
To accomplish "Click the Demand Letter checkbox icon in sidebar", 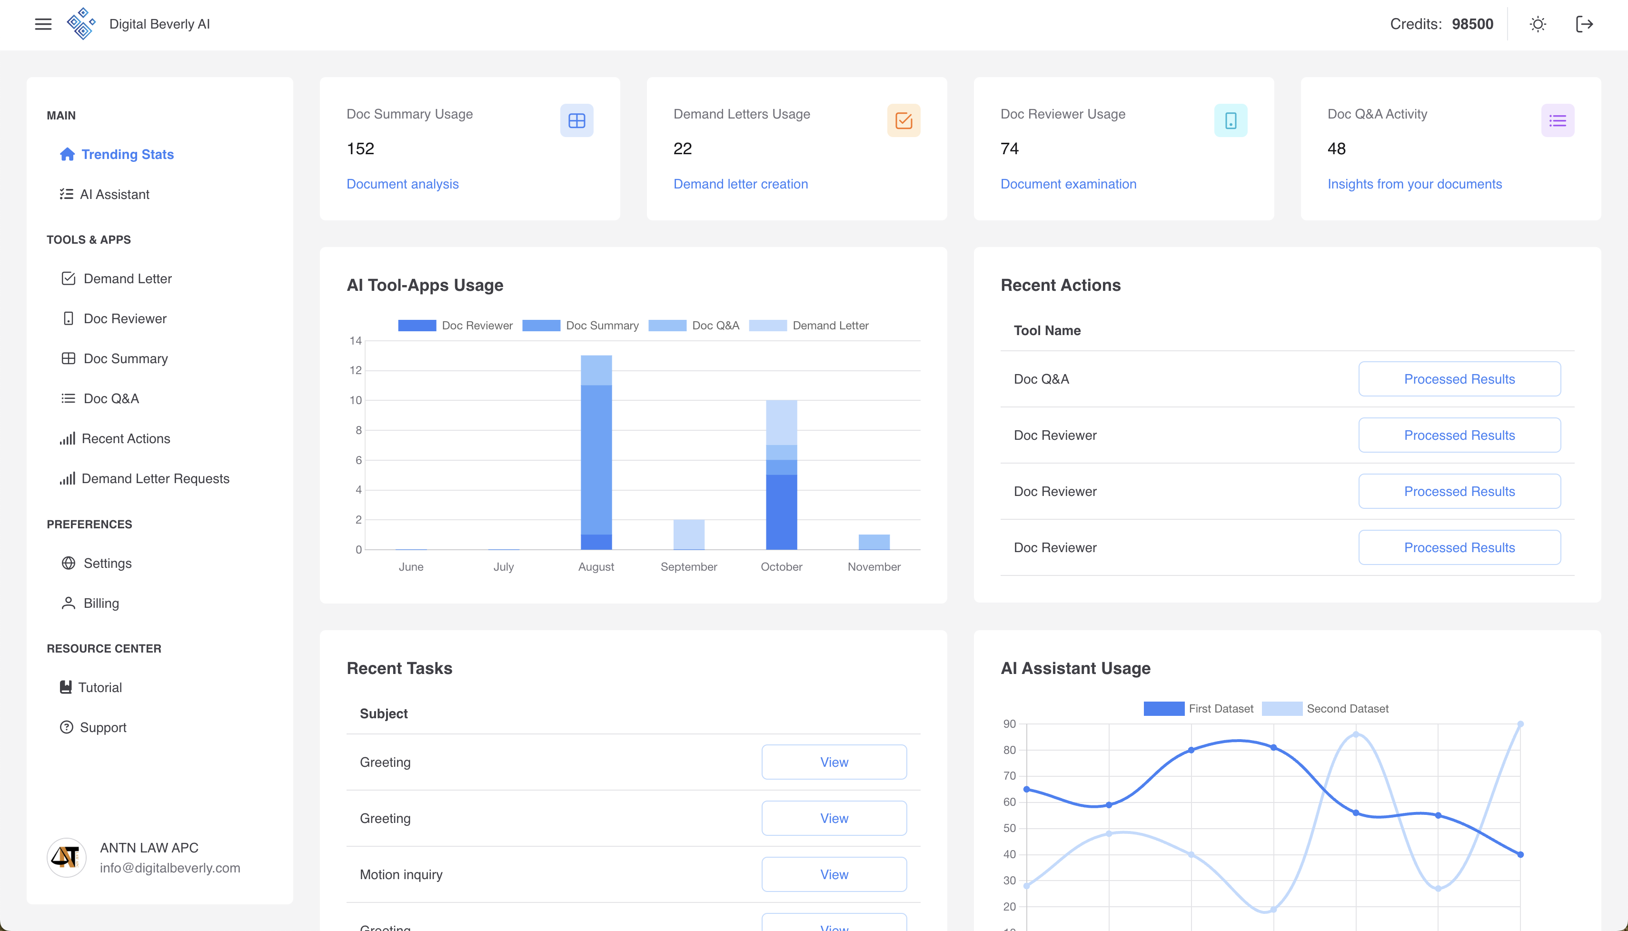I will tap(69, 278).
